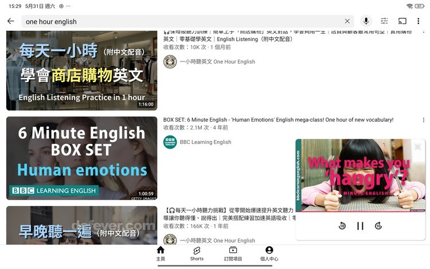This screenshot has width=430, height=269.
Task: Click view count text '166K 次 · 1 年前'
Action: point(196,226)
